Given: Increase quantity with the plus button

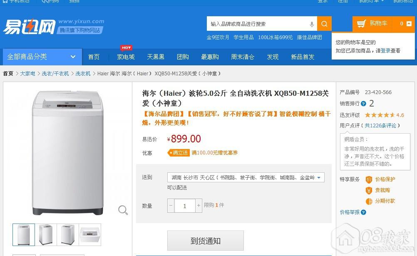Looking at the screenshot, I should pos(199,206).
